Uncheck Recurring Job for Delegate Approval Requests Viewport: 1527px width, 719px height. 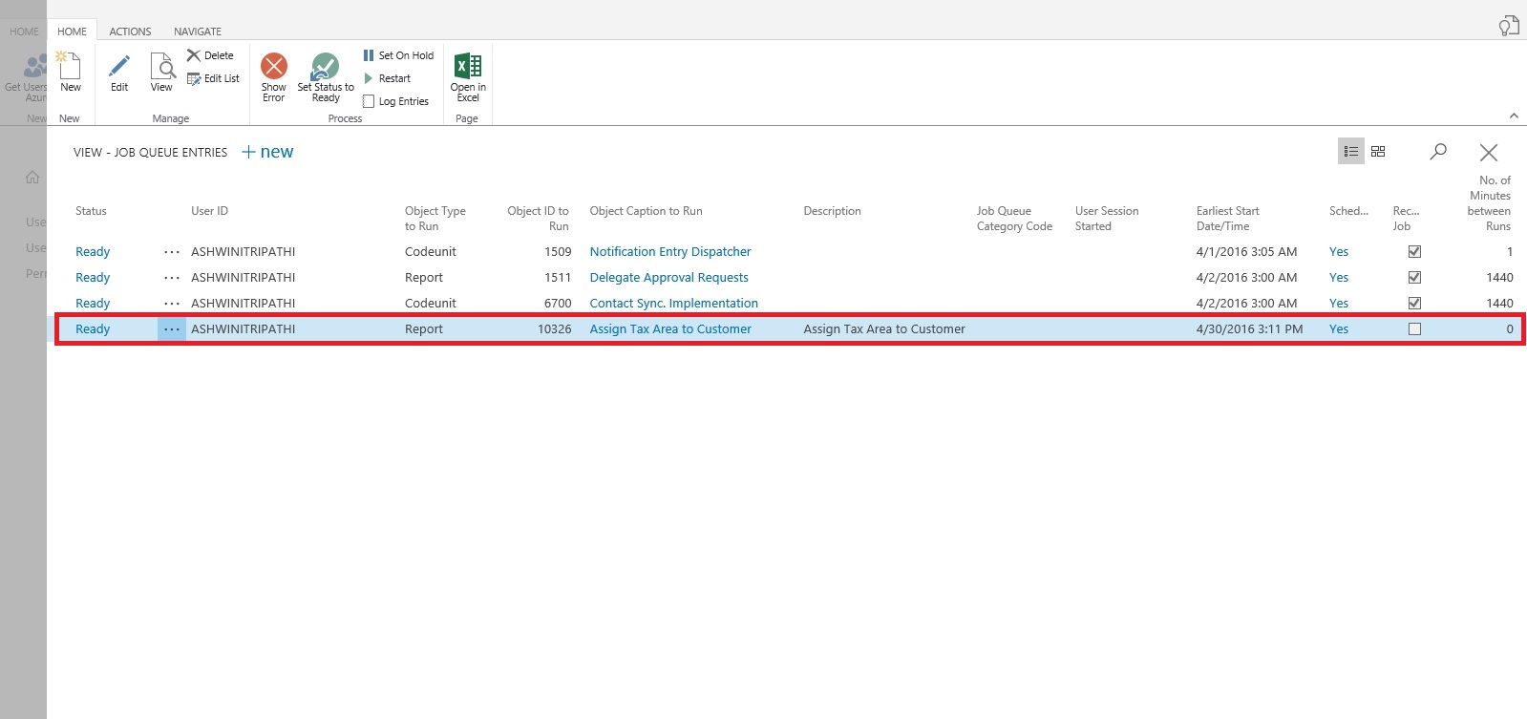click(x=1414, y=278)
